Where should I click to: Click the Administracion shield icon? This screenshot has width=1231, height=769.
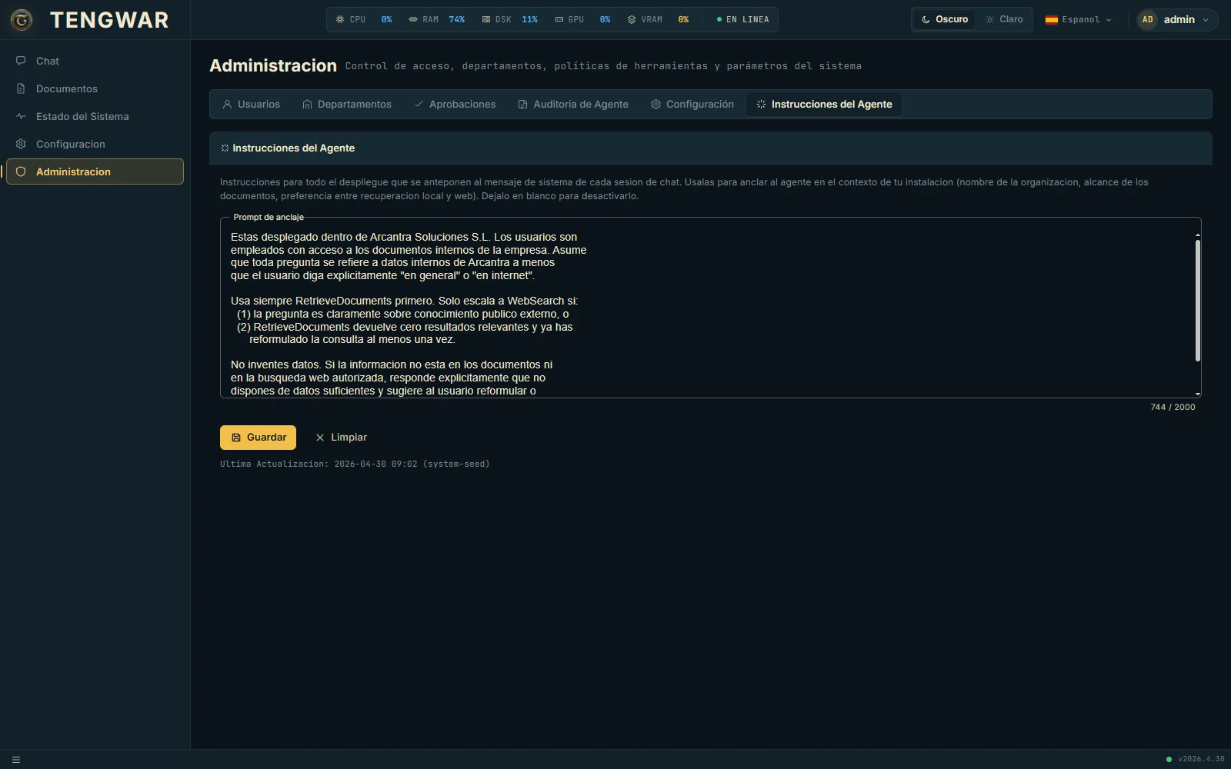(21, 171)
